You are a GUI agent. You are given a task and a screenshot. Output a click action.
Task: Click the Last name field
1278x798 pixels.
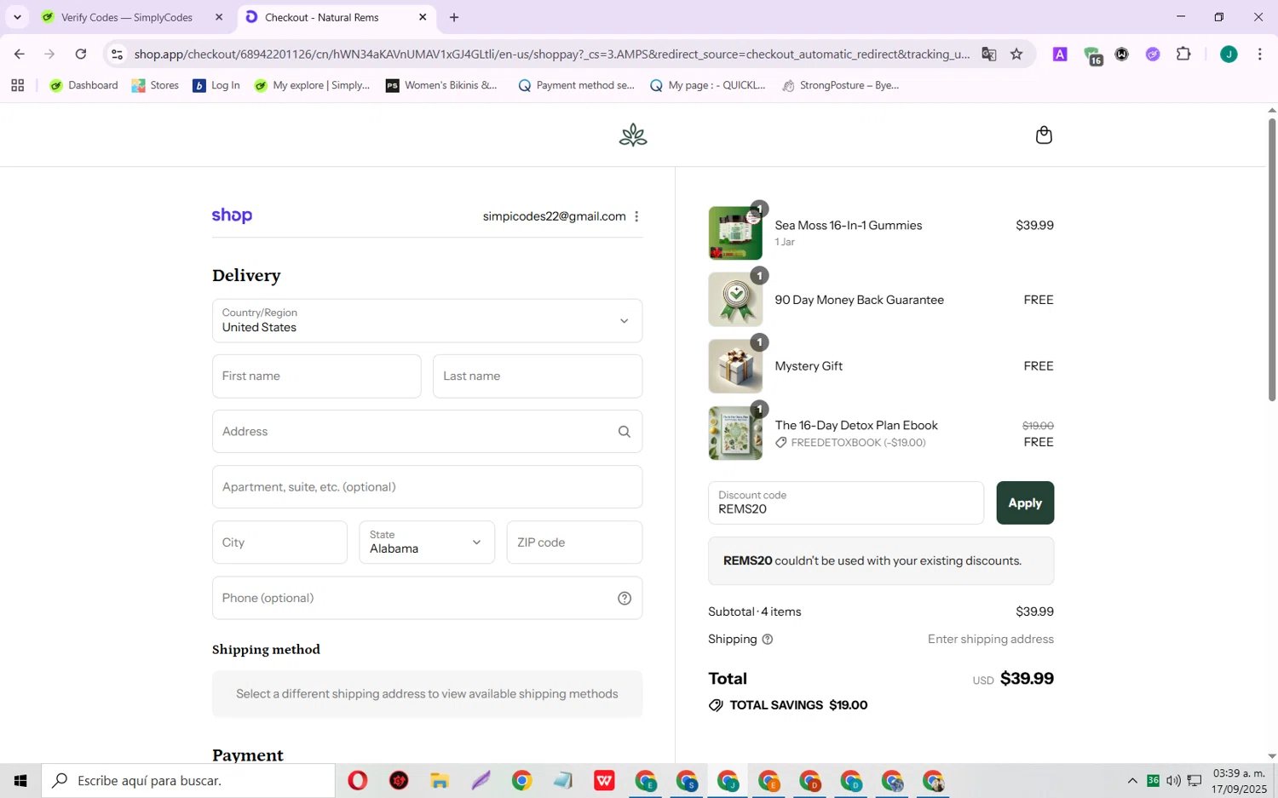click(x=538, y=376)
